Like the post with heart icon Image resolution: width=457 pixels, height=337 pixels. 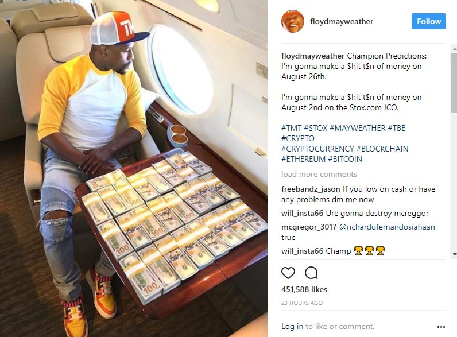tap(288, 273)
